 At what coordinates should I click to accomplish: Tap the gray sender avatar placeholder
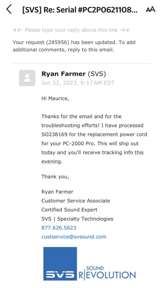27,78
